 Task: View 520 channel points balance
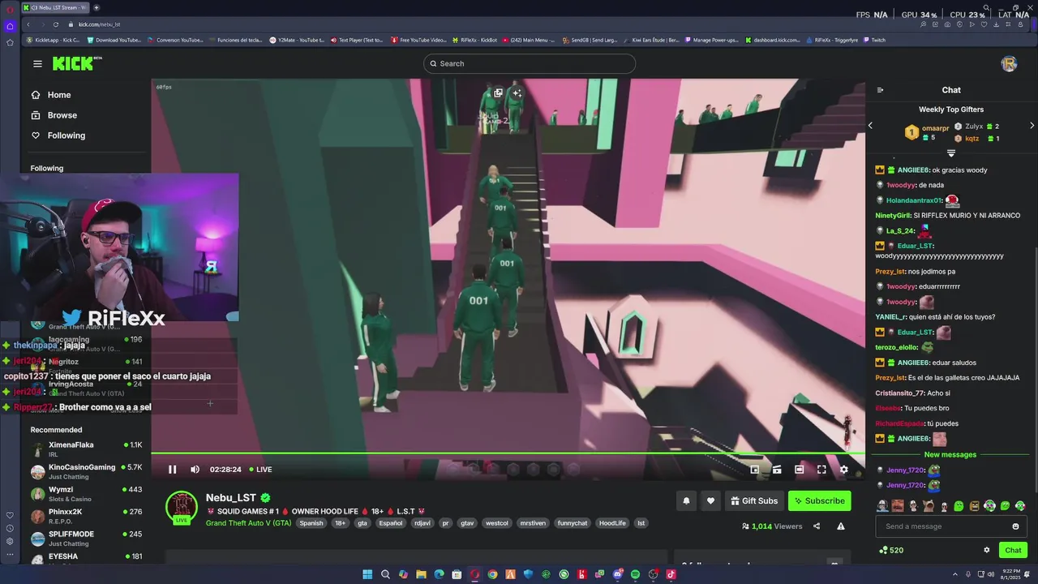891,550
